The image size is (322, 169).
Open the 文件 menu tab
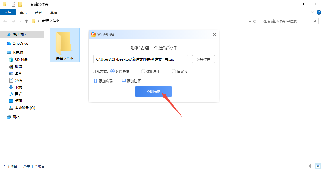click(8, 12)
